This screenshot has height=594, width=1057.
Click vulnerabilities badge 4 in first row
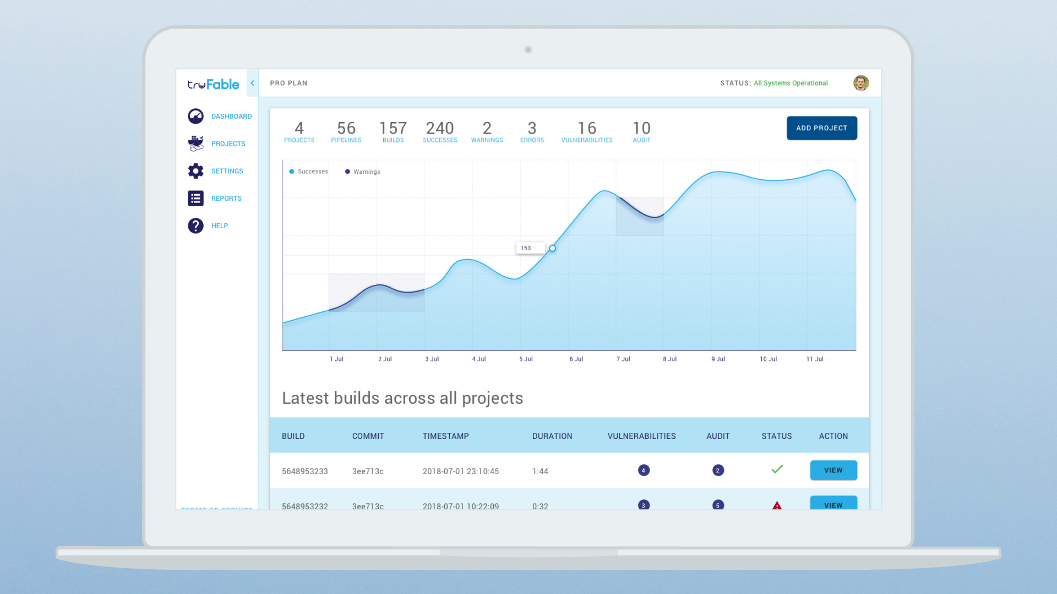[x=644, y=470]
